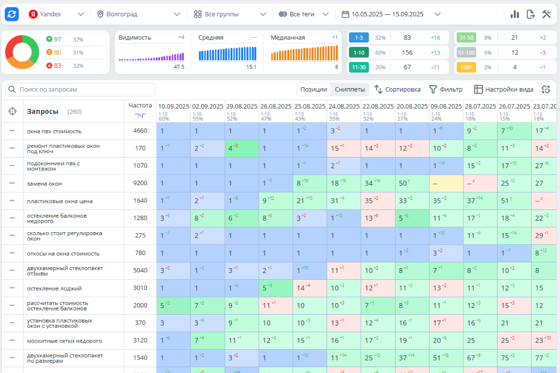
Task: Click the icon right of Настройки вида
Action: pyautogui.click(x=546, y=90)
